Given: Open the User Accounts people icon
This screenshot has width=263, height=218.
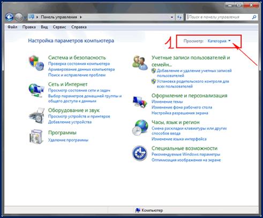Looking at the screenshot, I should [x=140, y=63].
